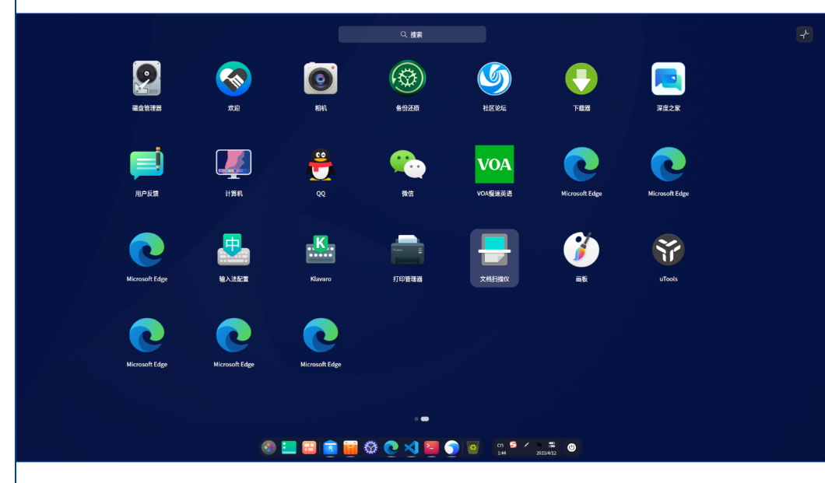Open the file manager in the dock
Viewport: 825px width, 483px height.
pyautogui.click(x=330, y=447)
